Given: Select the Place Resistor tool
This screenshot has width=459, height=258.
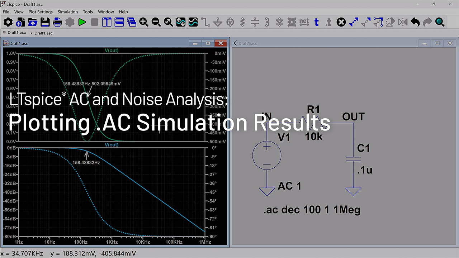Looking at the screenshot, I should 242,22.
